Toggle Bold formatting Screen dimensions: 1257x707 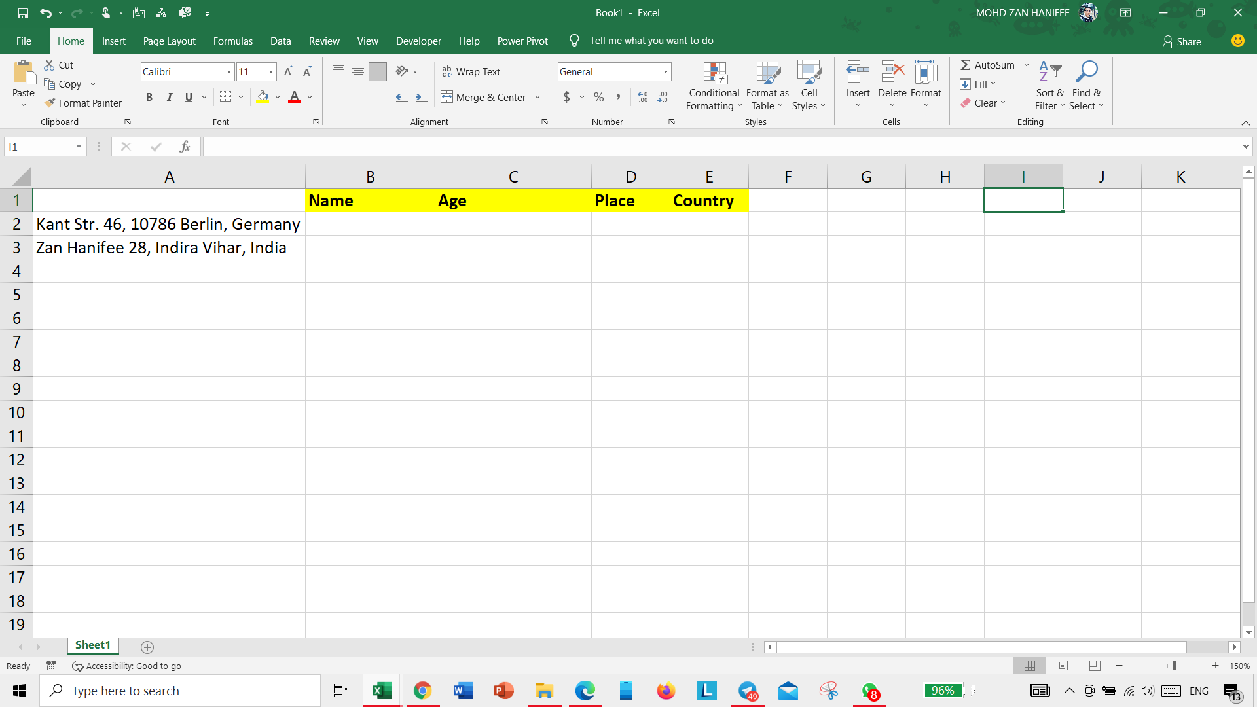149,97
